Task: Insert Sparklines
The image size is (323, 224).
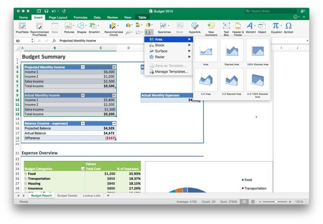Action: (164, 28)
